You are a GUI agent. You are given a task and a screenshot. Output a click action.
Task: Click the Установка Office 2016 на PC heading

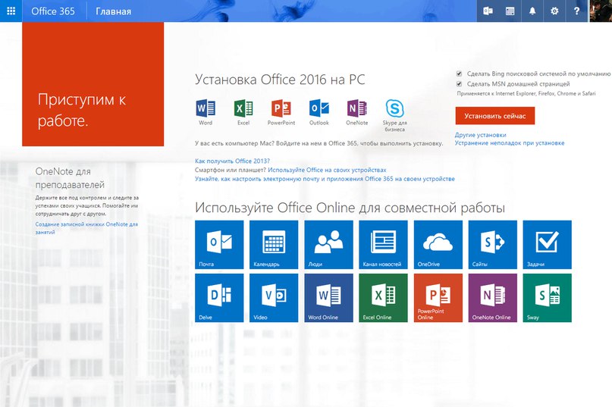tap(280, 80)
